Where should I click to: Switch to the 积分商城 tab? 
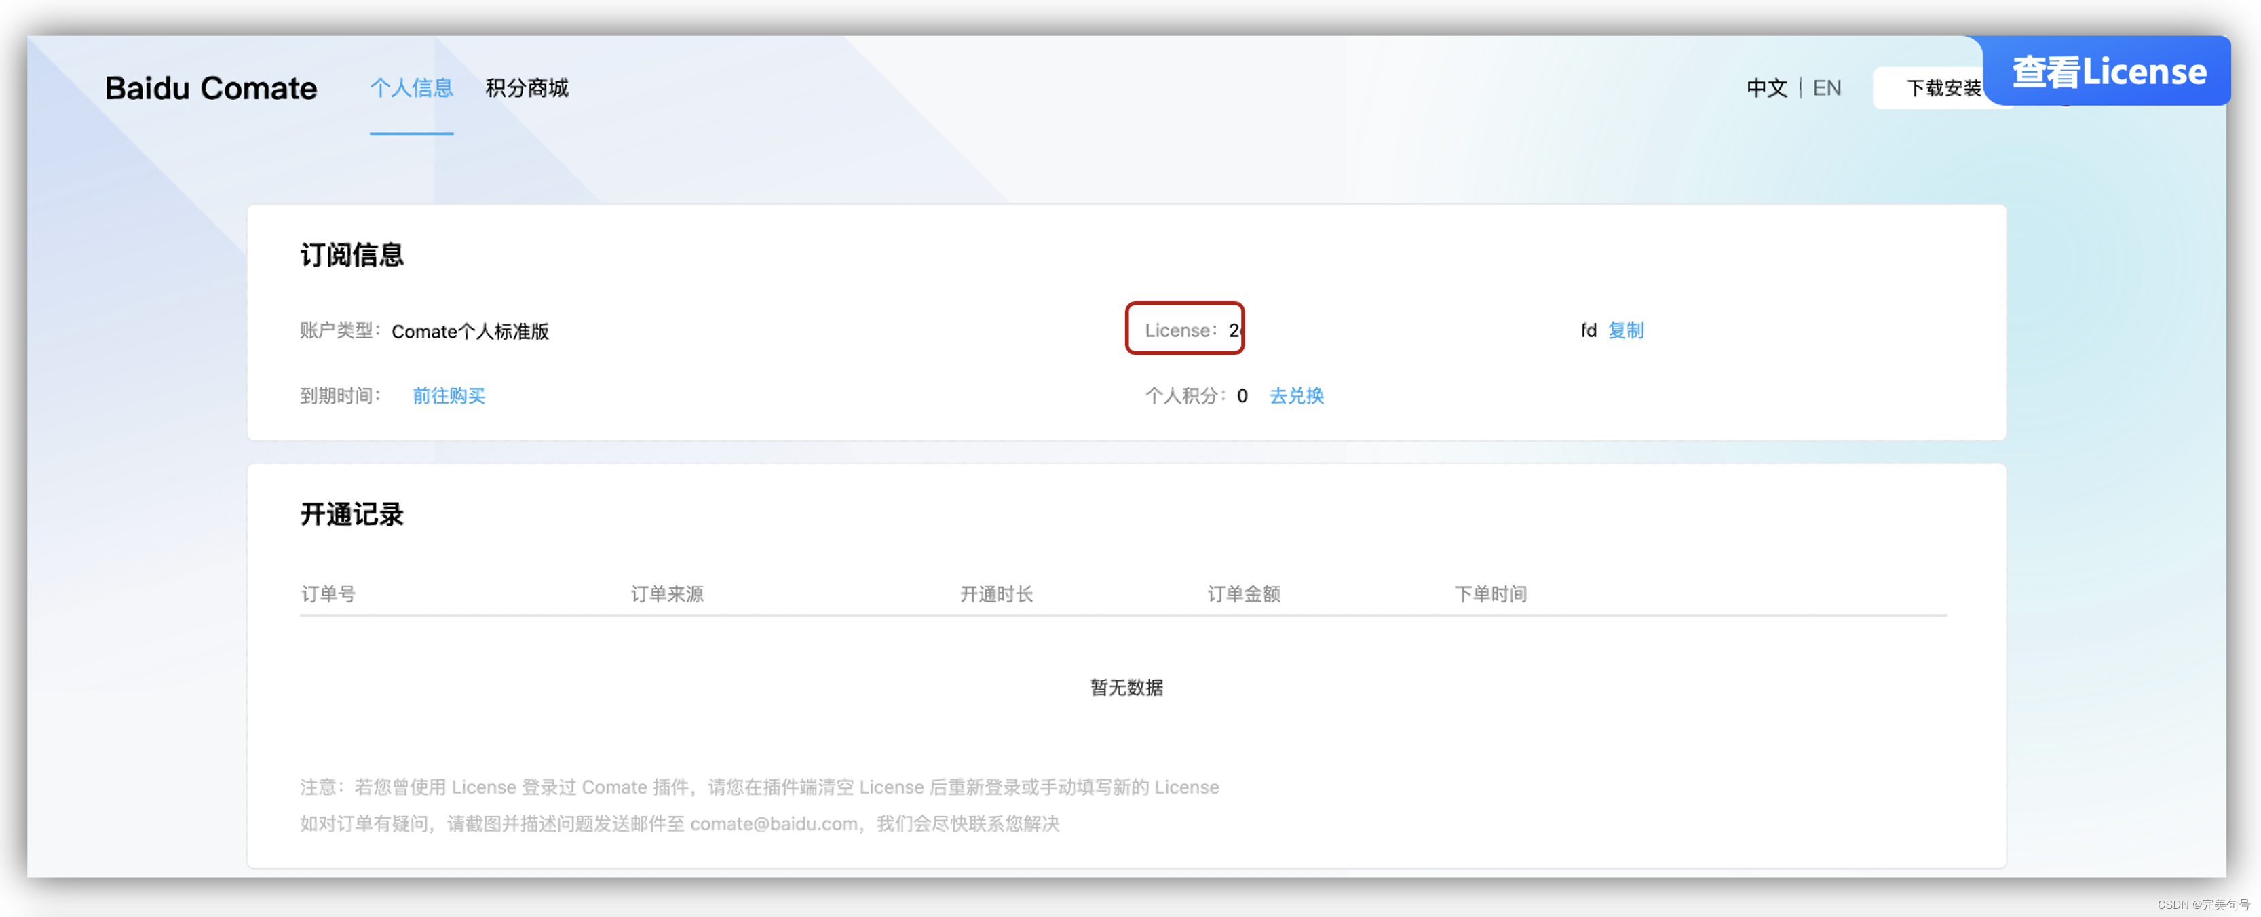[x=527, y=87]
